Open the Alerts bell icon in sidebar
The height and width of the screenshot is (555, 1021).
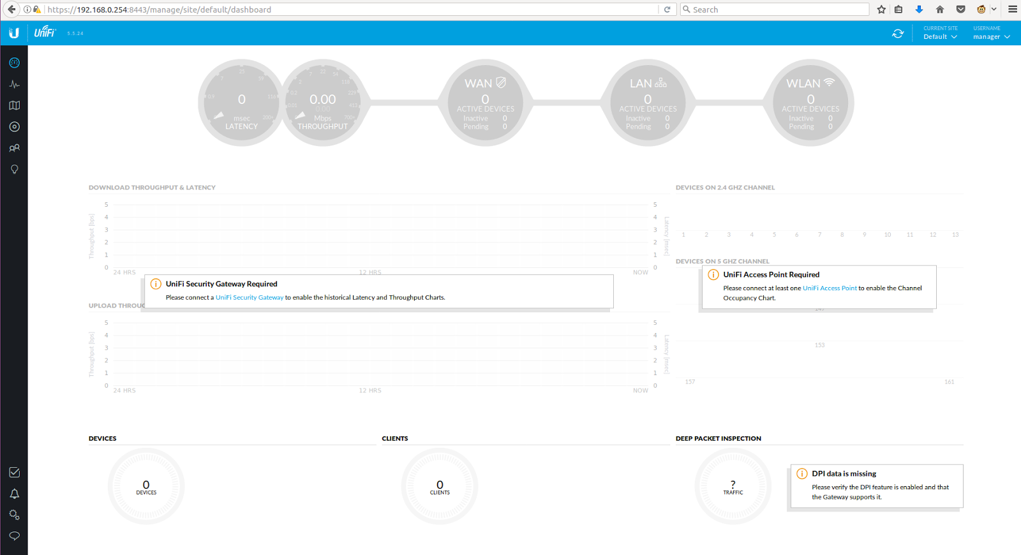point(14,494)
